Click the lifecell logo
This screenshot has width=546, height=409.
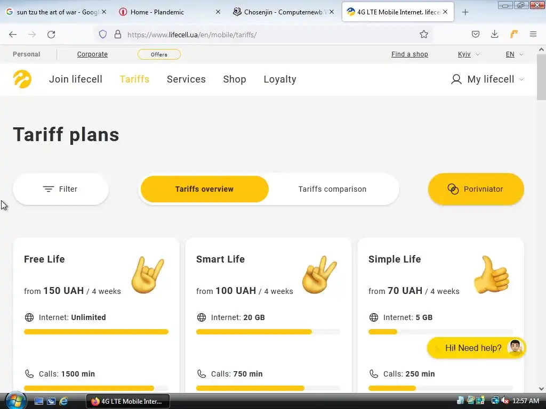click(22, 79)
